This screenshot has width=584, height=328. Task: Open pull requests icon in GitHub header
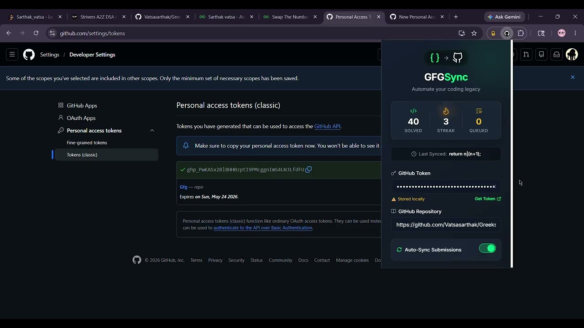[526, 55]
